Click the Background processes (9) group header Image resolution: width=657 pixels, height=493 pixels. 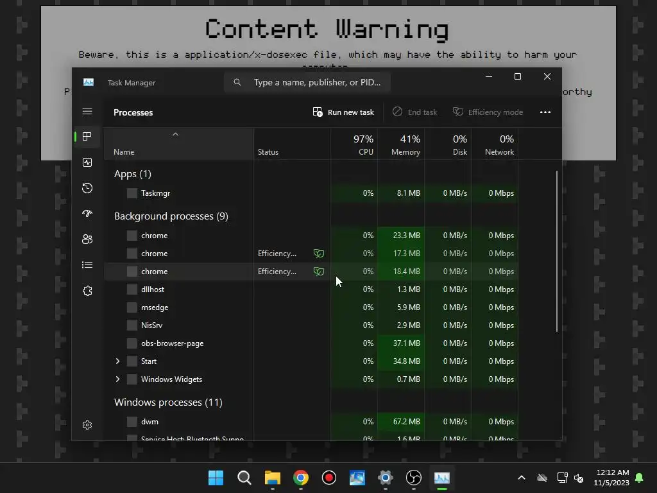coord(171,216)
